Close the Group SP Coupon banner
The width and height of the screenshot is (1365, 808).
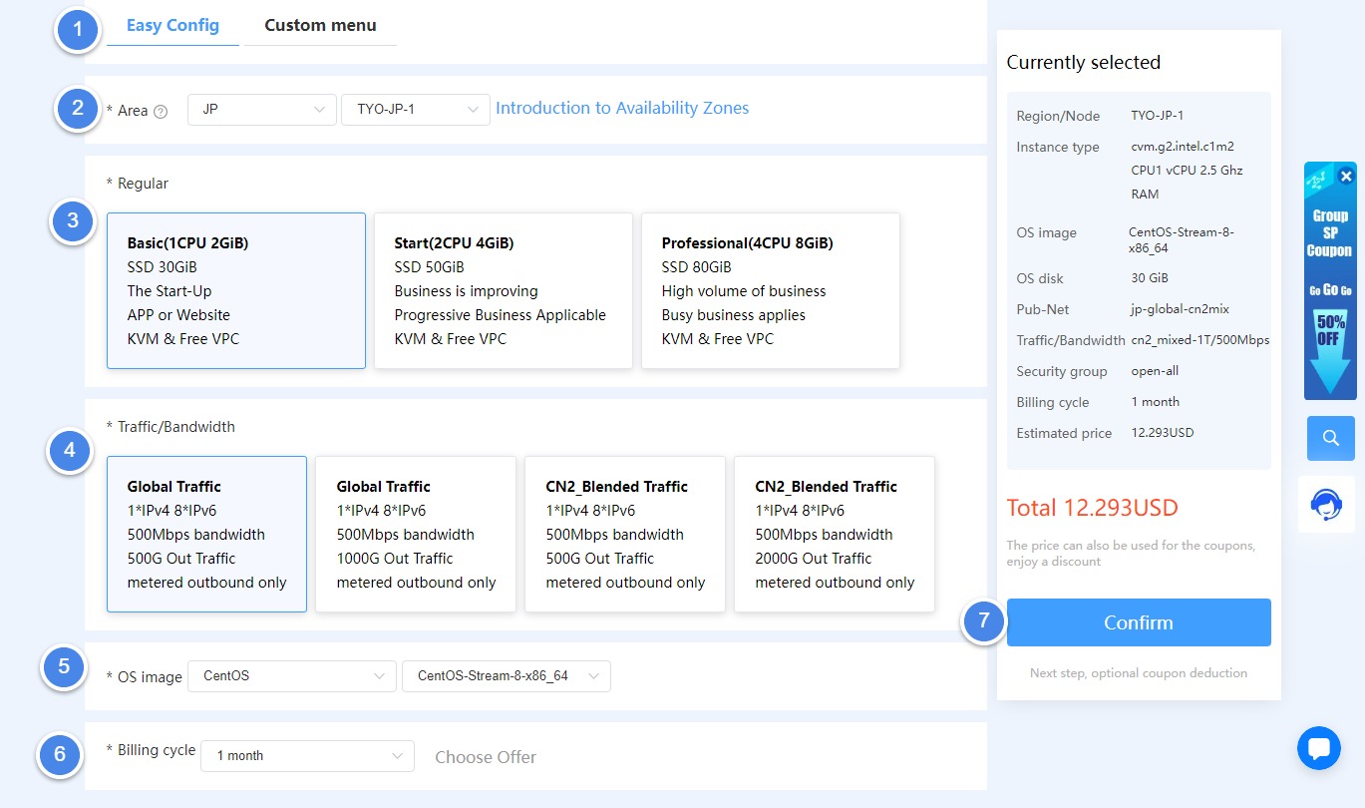1346,177
